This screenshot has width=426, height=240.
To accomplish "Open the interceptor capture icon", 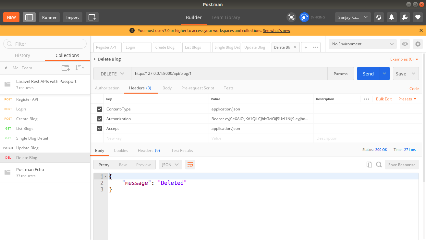I will click(x=291, y=17).
